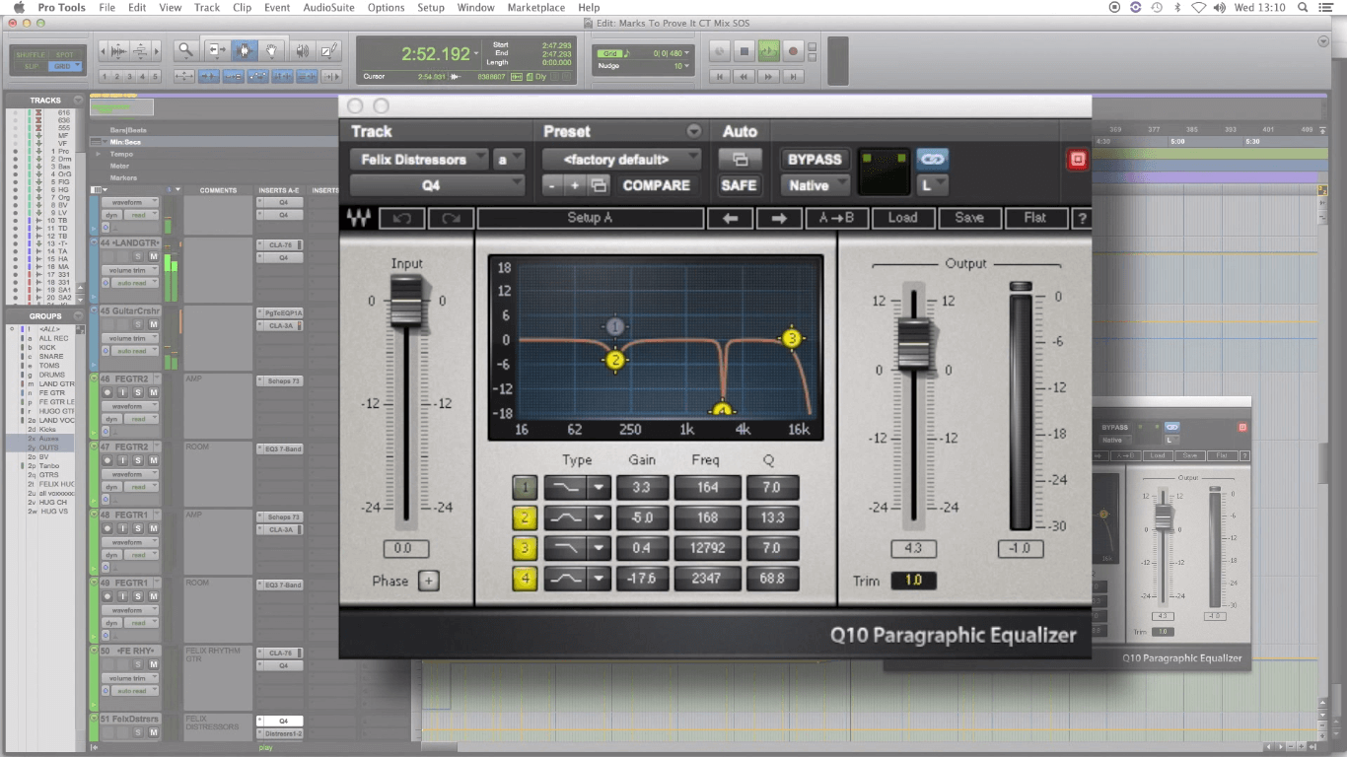
Task: Click the BYPASS button
Action: [x=815, y=159]
